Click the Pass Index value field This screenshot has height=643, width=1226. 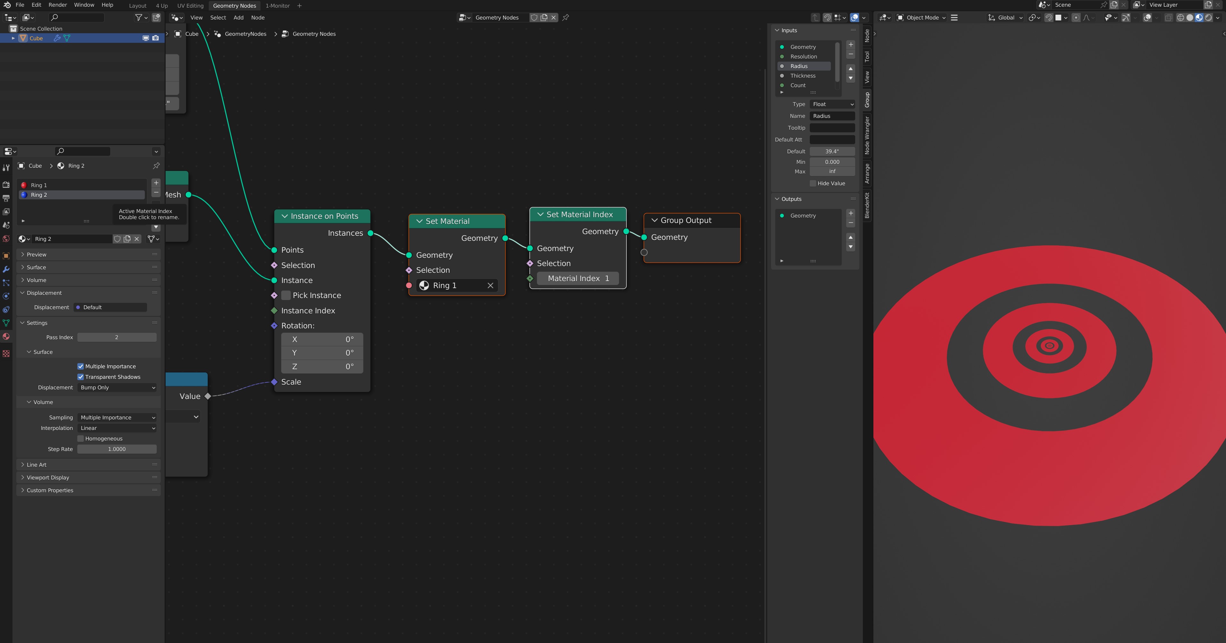point(117,337)
